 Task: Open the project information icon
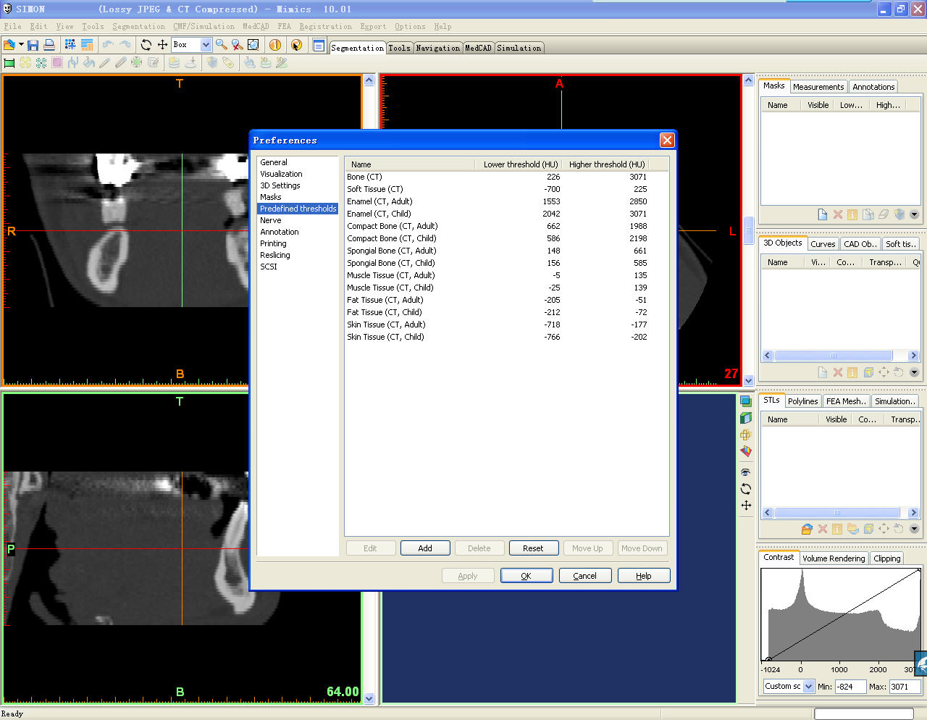[275, 45]
